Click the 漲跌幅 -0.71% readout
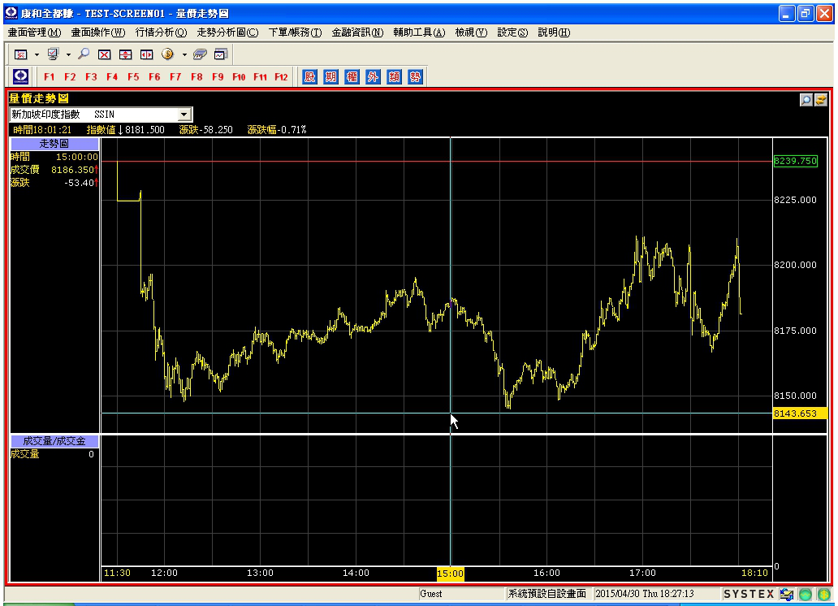 tap(277, 130)
